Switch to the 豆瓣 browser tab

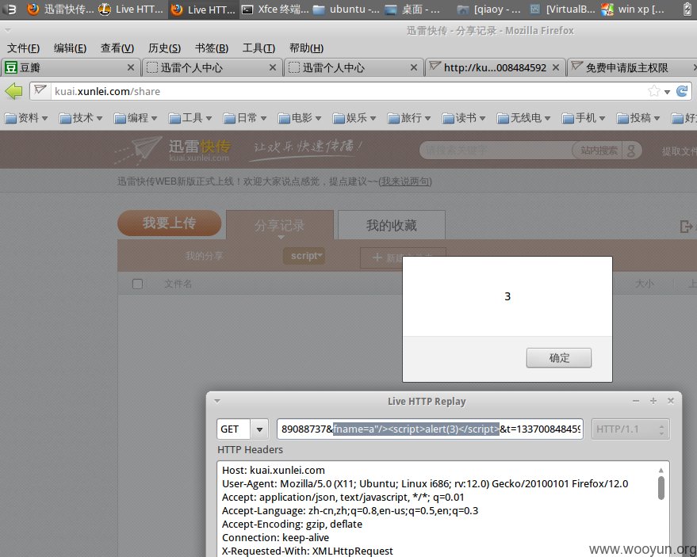[71, 67]
